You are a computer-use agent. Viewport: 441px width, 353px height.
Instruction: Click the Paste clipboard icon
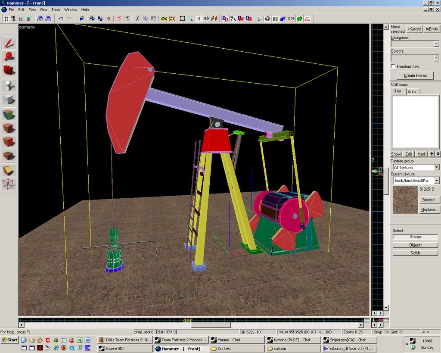154,19
